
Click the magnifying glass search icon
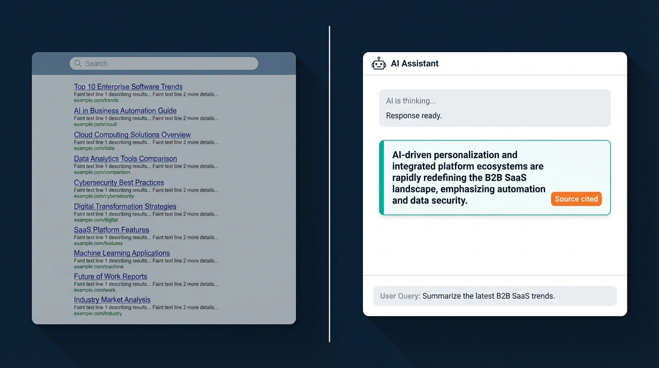pyautogui.click(x=77, y=63)
